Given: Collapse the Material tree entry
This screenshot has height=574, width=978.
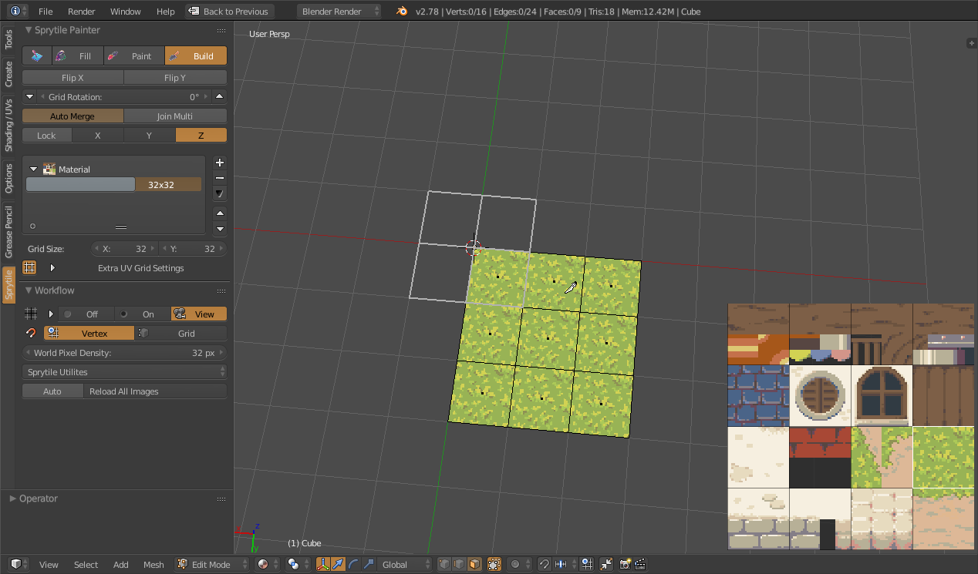Looking at the screenshot, I should (34, 170).
